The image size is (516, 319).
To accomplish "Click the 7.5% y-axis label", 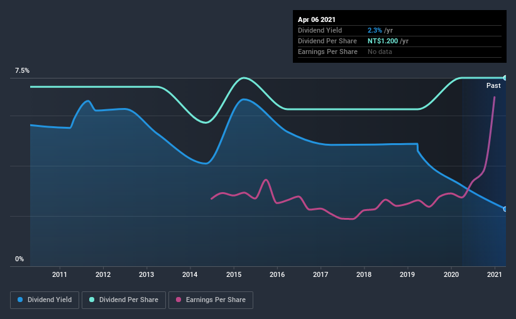I will click(22, 71).
